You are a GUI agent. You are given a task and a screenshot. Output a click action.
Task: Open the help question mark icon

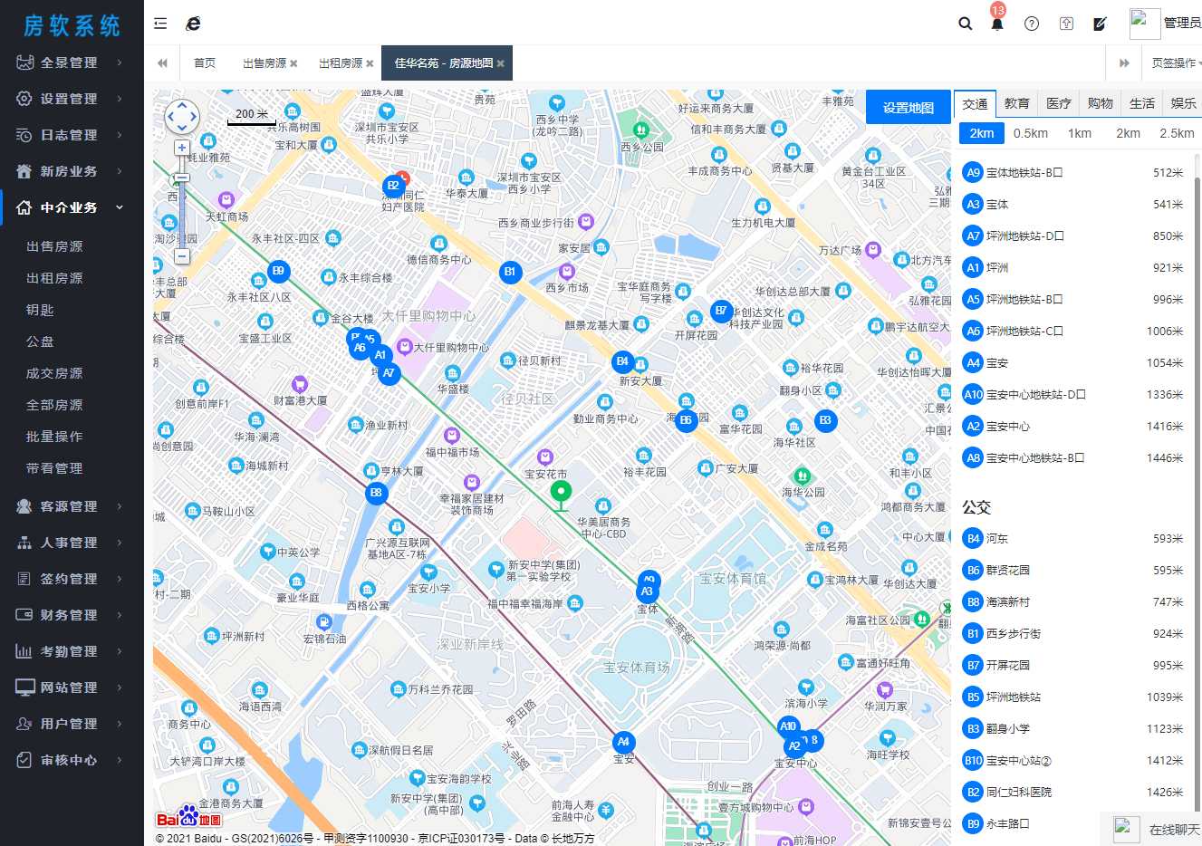[1032, 24]
